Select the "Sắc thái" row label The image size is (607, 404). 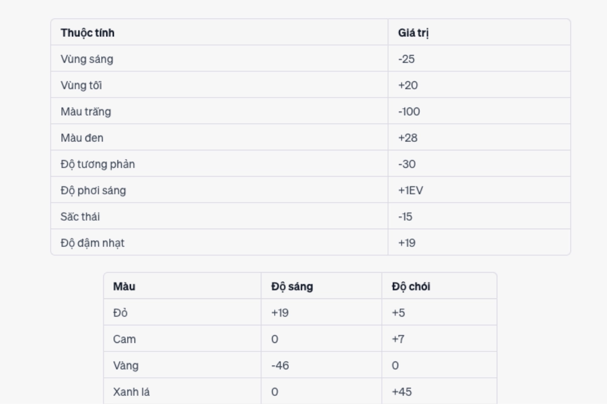80,217
